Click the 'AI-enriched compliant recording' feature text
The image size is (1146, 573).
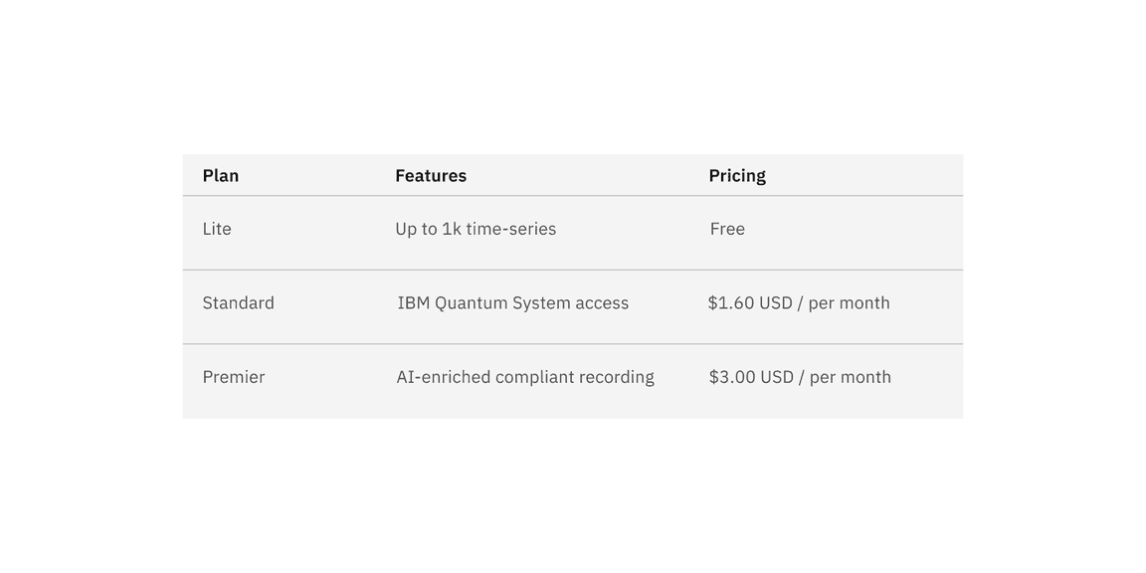(x=525, y=377)
